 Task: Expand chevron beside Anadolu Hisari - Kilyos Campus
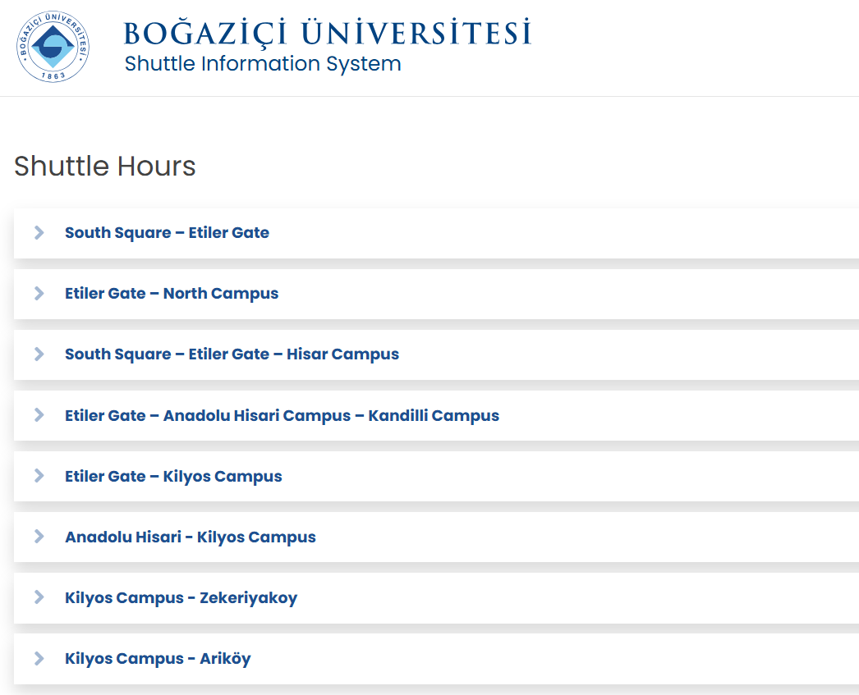[39, 537]
